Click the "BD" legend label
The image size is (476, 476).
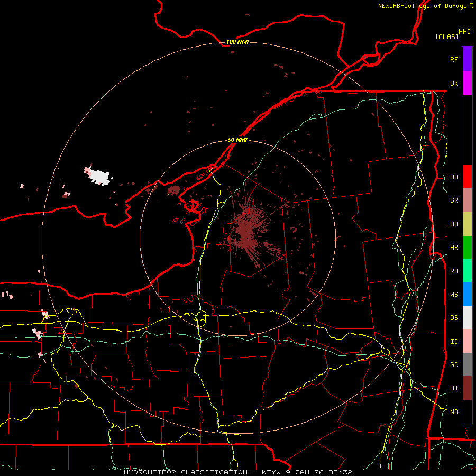pos(454,224)
